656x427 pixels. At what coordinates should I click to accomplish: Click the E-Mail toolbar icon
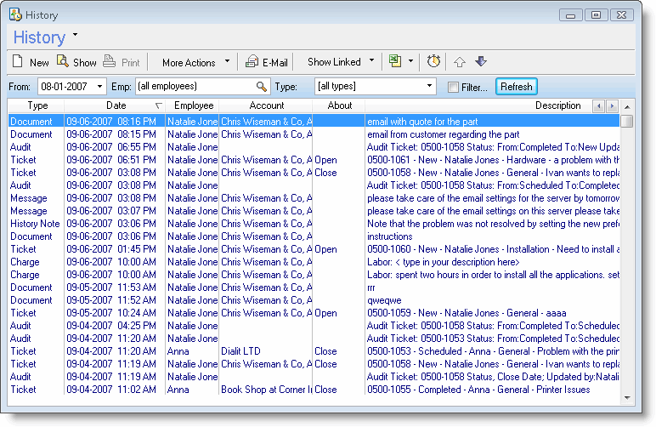pyautogui.click(x=252, y=61)
